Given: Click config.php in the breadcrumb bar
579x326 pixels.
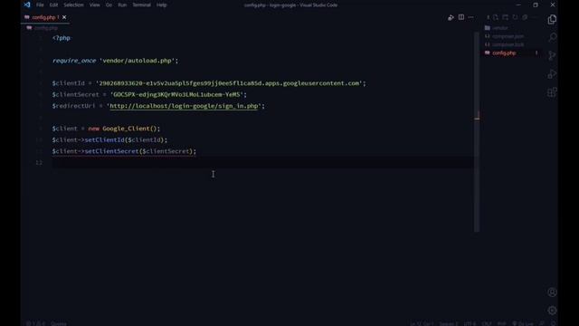Looking at the screenshot, I should pos(46,28).
